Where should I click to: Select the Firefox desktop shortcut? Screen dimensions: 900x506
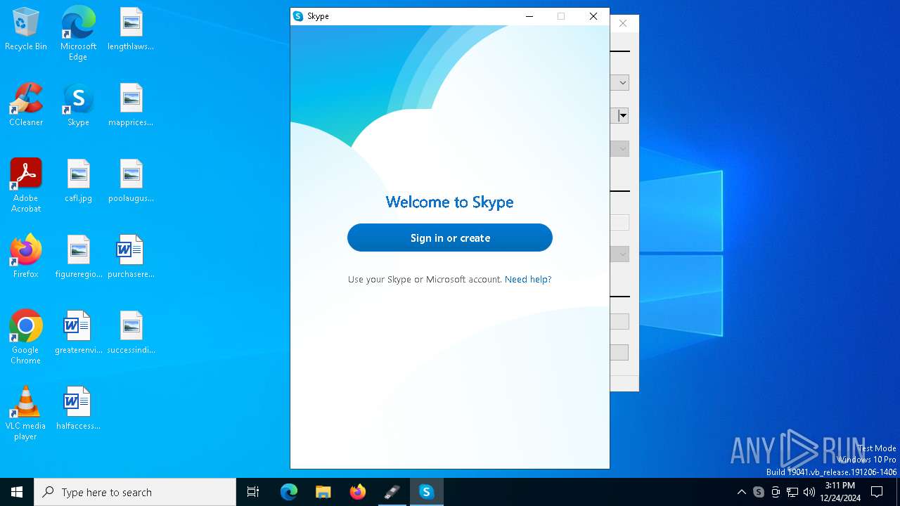26,257
